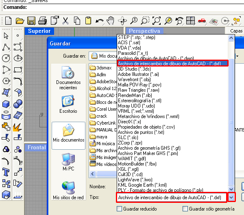
Task: Click the Print icon in toolbar
Action: point(42,21)
